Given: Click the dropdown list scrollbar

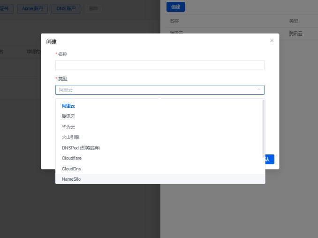Looking at the screenshot, I should tap(264, 129).
